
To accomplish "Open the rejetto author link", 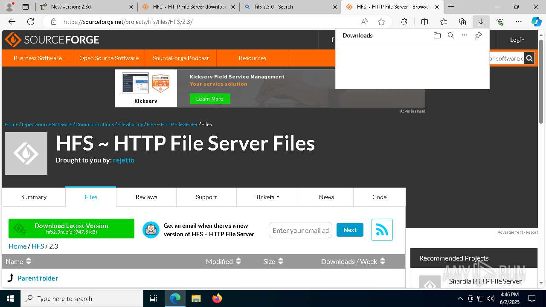I will coord(124,160).
